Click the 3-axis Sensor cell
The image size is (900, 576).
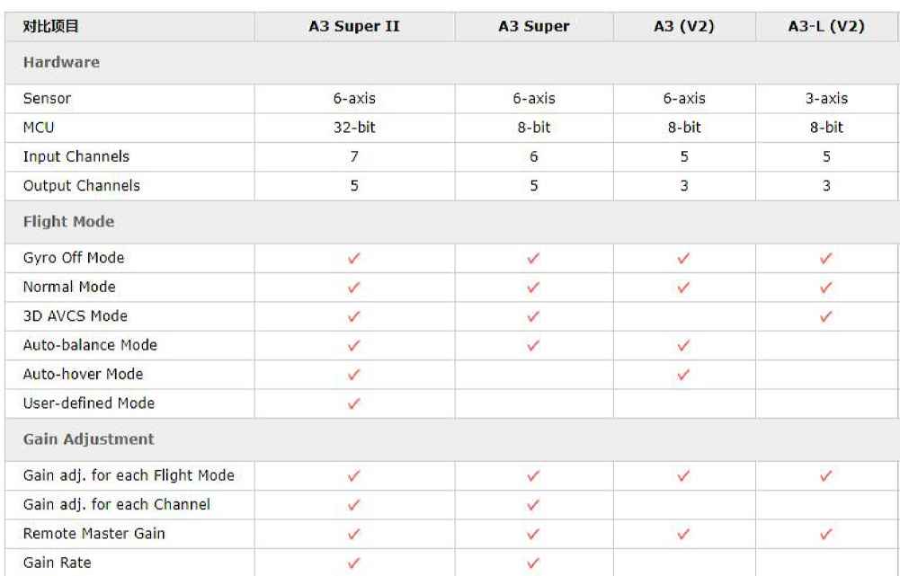coord(826,99)
